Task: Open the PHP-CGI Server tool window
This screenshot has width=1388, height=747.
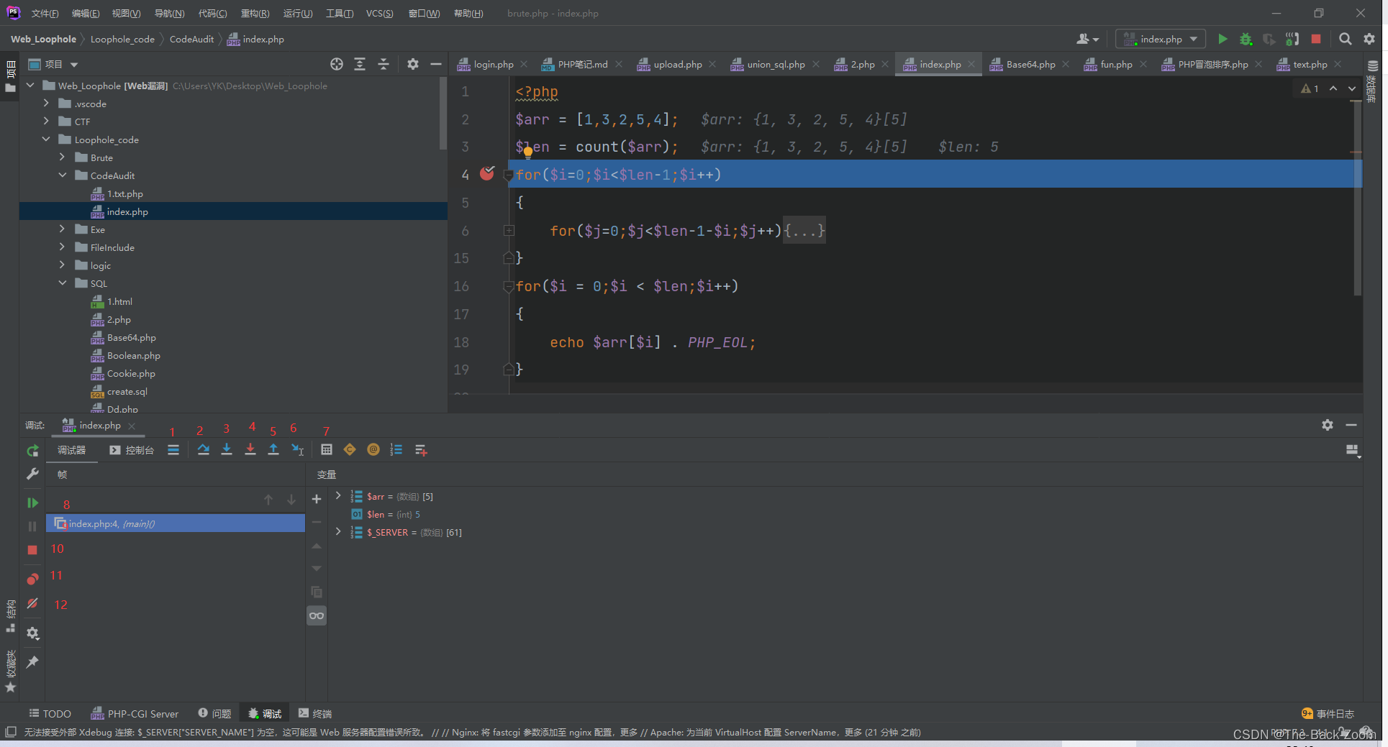Action: click(x=135, y=714)
